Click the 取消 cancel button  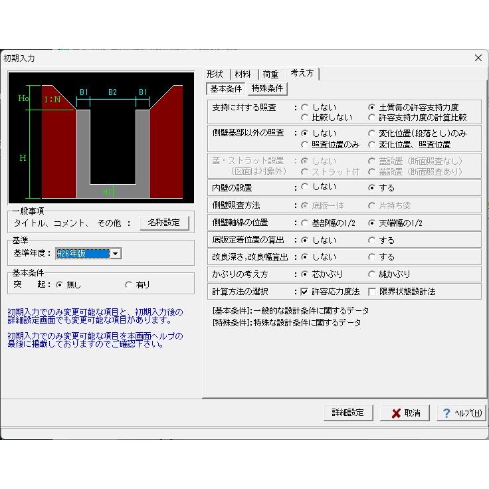coord(405,413)
